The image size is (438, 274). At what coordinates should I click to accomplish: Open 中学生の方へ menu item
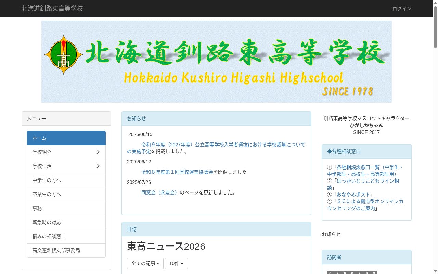coord(66,180)
